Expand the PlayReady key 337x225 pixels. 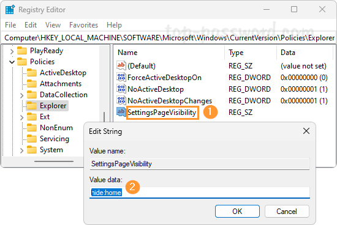coord(12,51)
